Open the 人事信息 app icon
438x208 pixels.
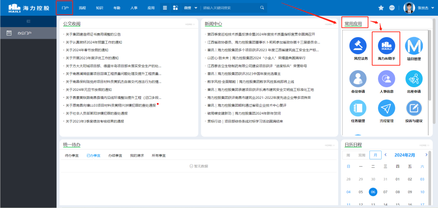coord(386,79)
